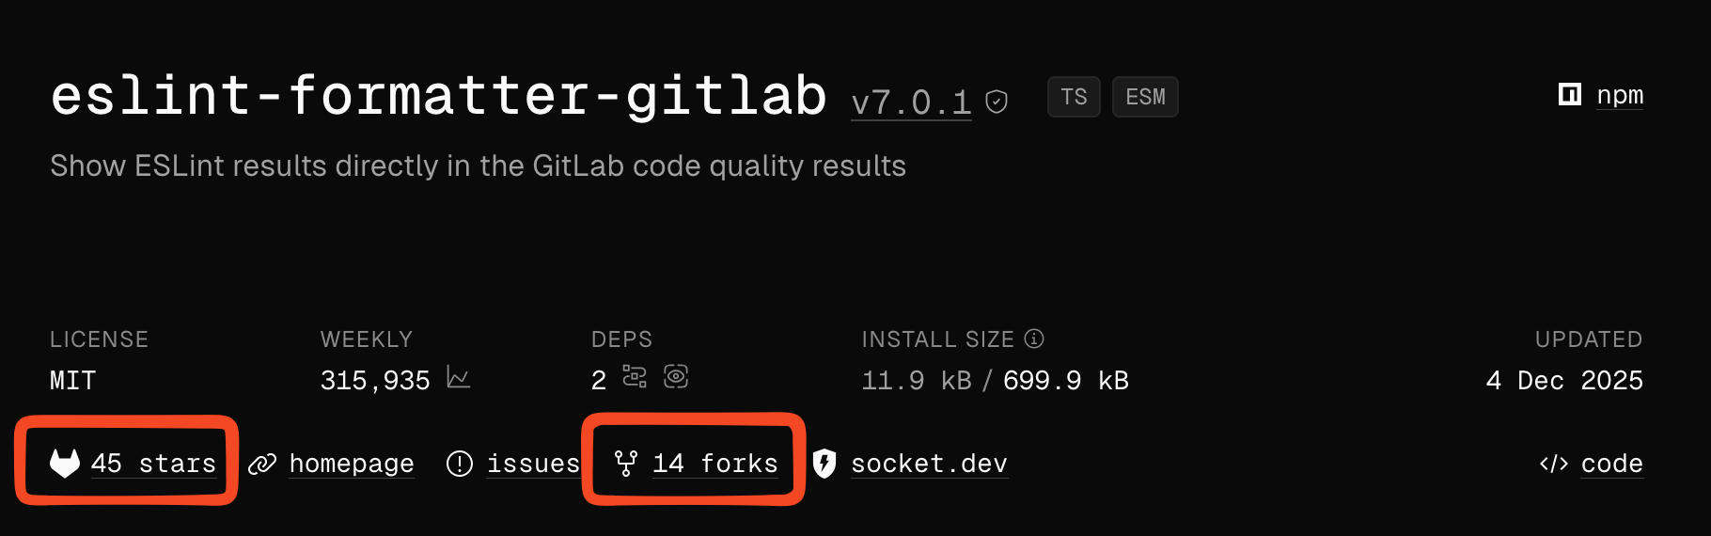This screenshot has height=536, width=1711.
Task: Click the verified shield icon beside the version
Action: click(997, 102)
